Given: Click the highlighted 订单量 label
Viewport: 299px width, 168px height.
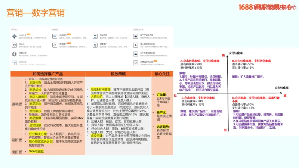Looking at the screenshot, I should click(x=161, y=95).
